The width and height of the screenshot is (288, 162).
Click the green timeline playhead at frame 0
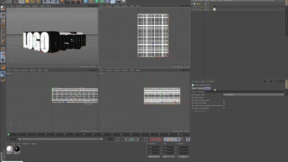click(8, 135)
